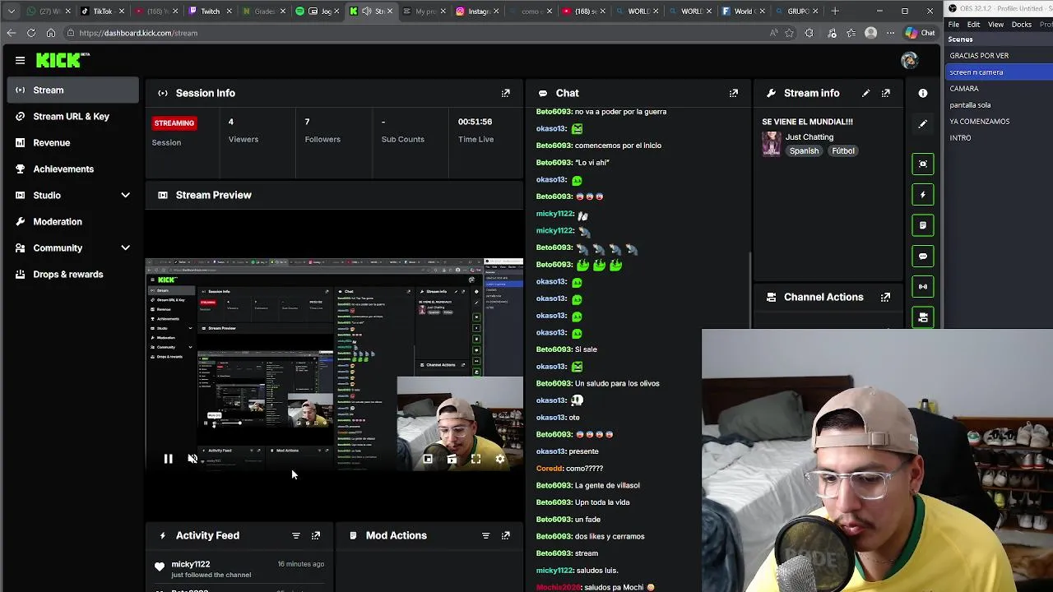
Task: Toggle Activity Feed widget lightning icon
Action: [923, 195]
